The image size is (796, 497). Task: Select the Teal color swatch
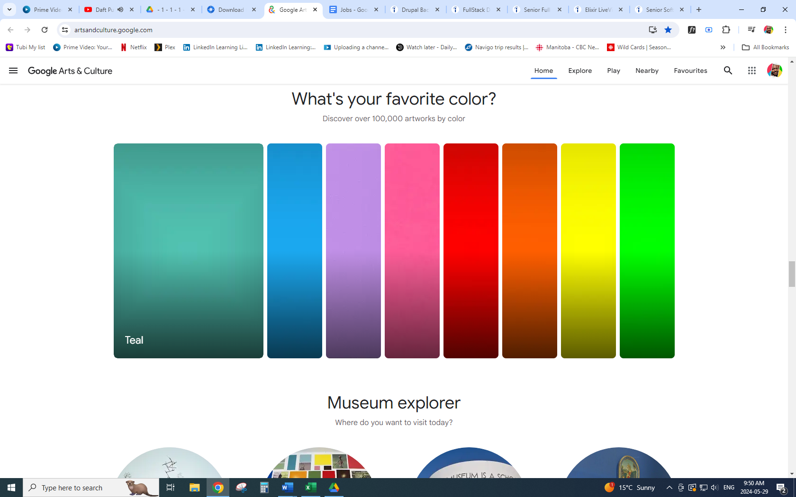click(x=188, y=250)
